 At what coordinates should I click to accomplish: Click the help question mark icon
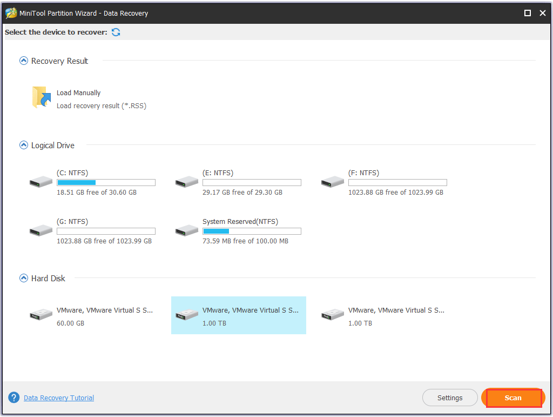pyautogui.click(x=14, y=398)
